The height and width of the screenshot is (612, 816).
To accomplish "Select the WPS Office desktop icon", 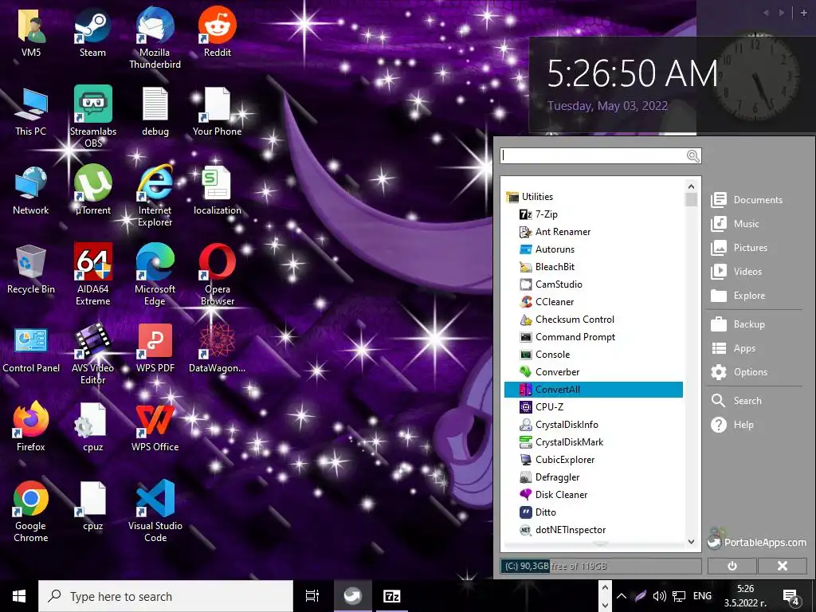I will (155, 427).
